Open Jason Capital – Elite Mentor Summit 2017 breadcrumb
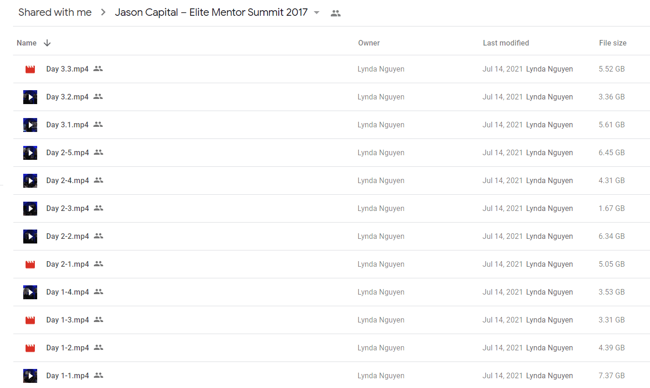 pyautogui.click(x=211, y=13)
